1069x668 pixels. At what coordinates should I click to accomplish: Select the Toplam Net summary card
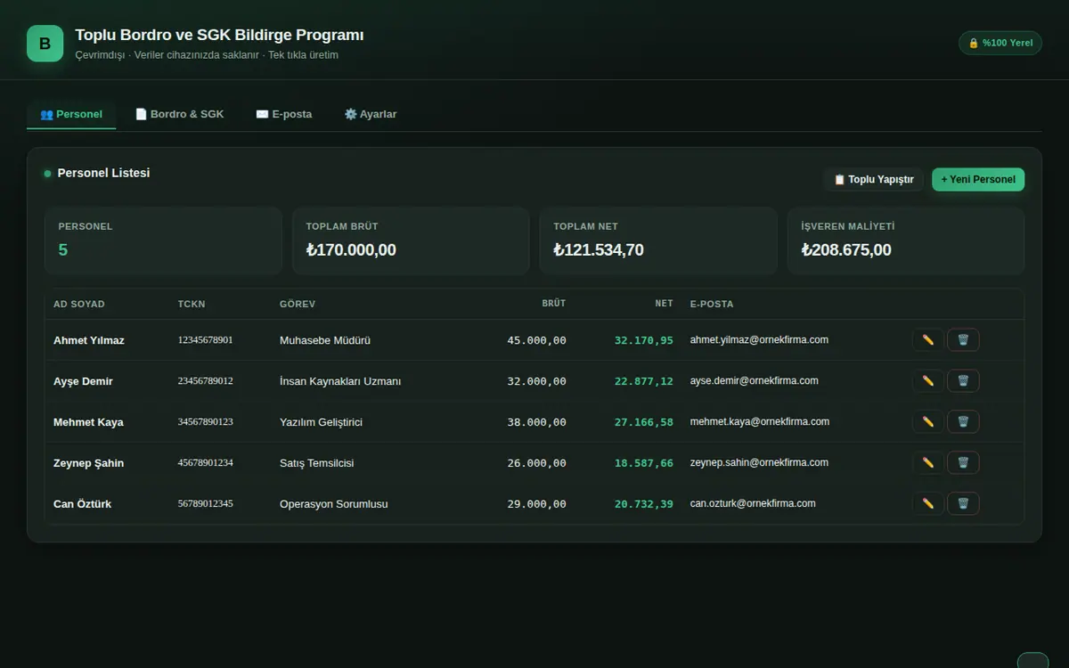click(658, 240)
